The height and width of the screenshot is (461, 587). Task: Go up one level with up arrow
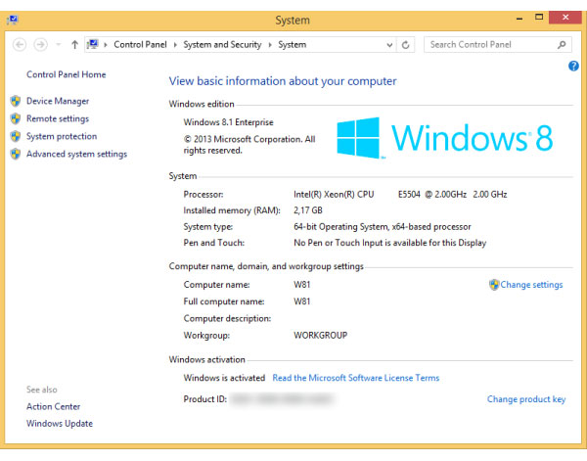75,45
